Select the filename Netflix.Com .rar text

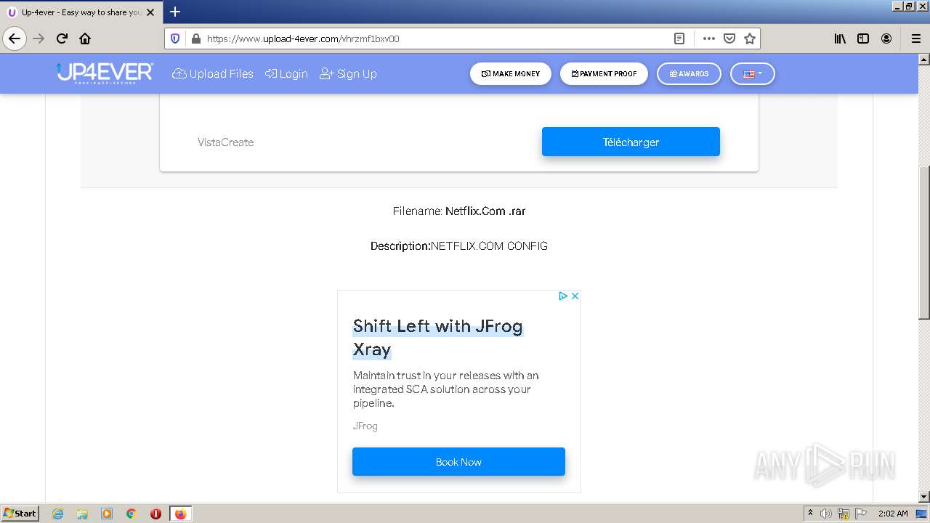coord(485,211)
